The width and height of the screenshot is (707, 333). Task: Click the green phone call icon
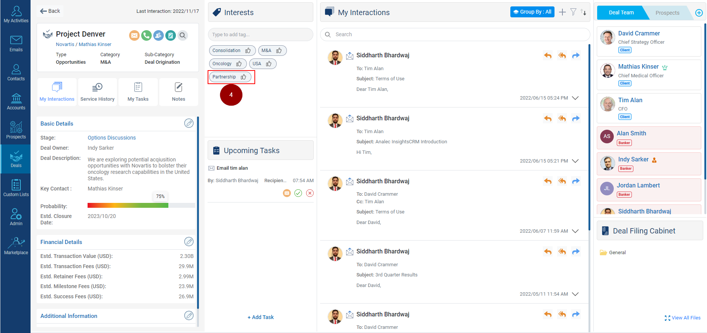click(x=146, y=35)
